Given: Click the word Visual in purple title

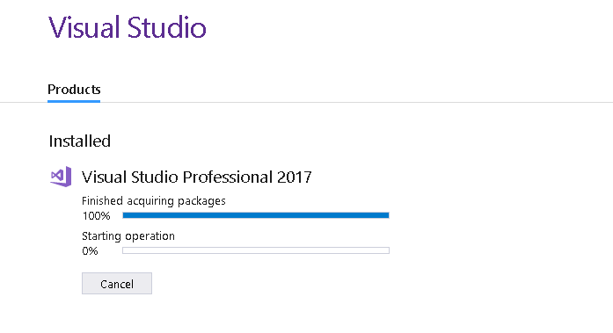Looking at the screenshot, I should point(84,27).
